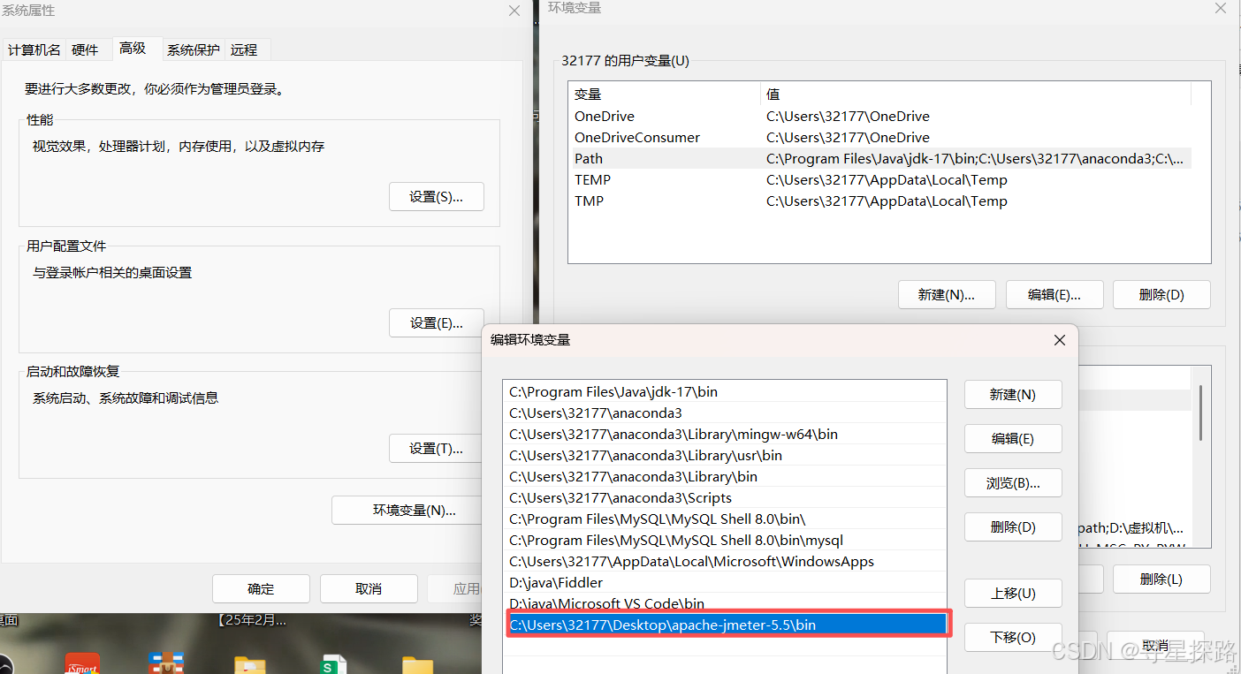Click 编辑(E) in the edit variable dialog
Viewport: 1241px width, 674px height.
tap(1013, 439)
